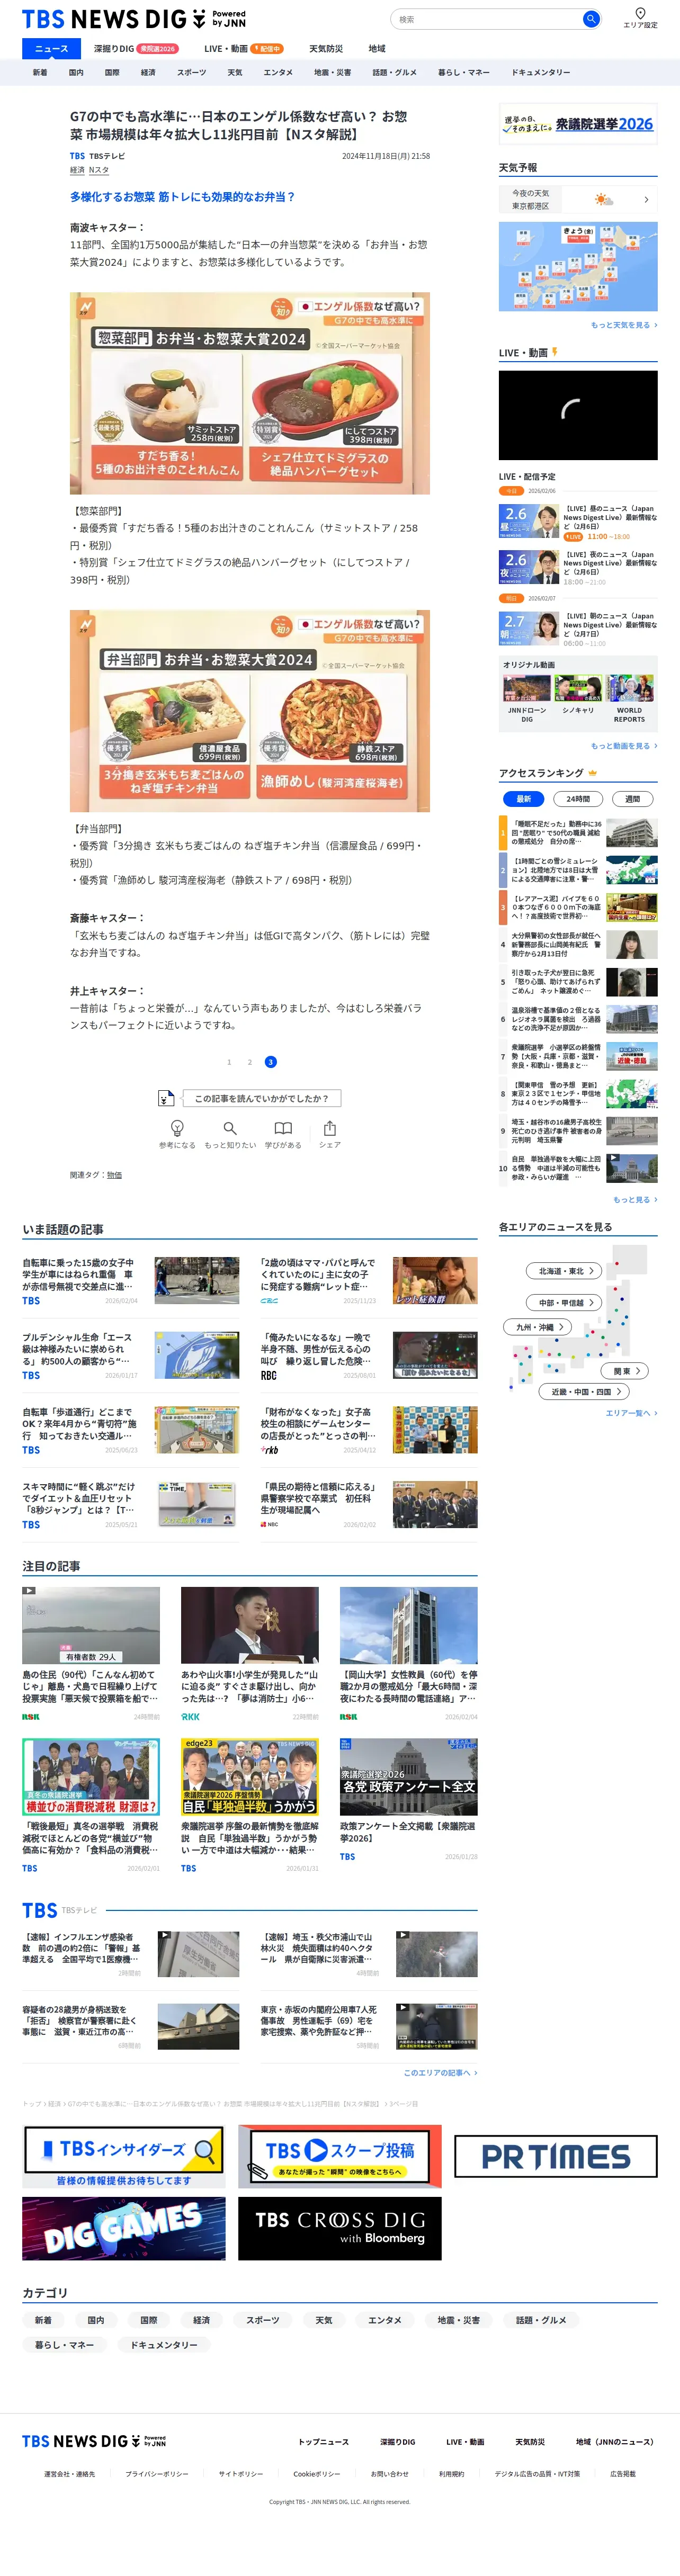Follow the もっと天気を見る link
This screenshot has width=680, height=2576.
tap(624, 325)
